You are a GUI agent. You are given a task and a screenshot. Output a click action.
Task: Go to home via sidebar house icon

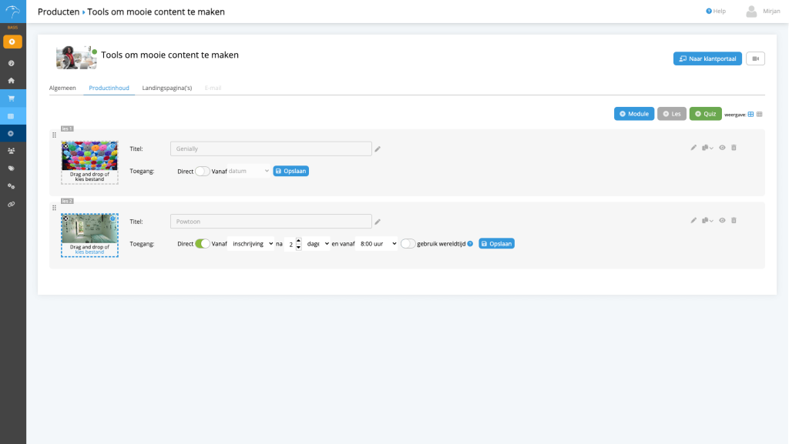[12, 80]
